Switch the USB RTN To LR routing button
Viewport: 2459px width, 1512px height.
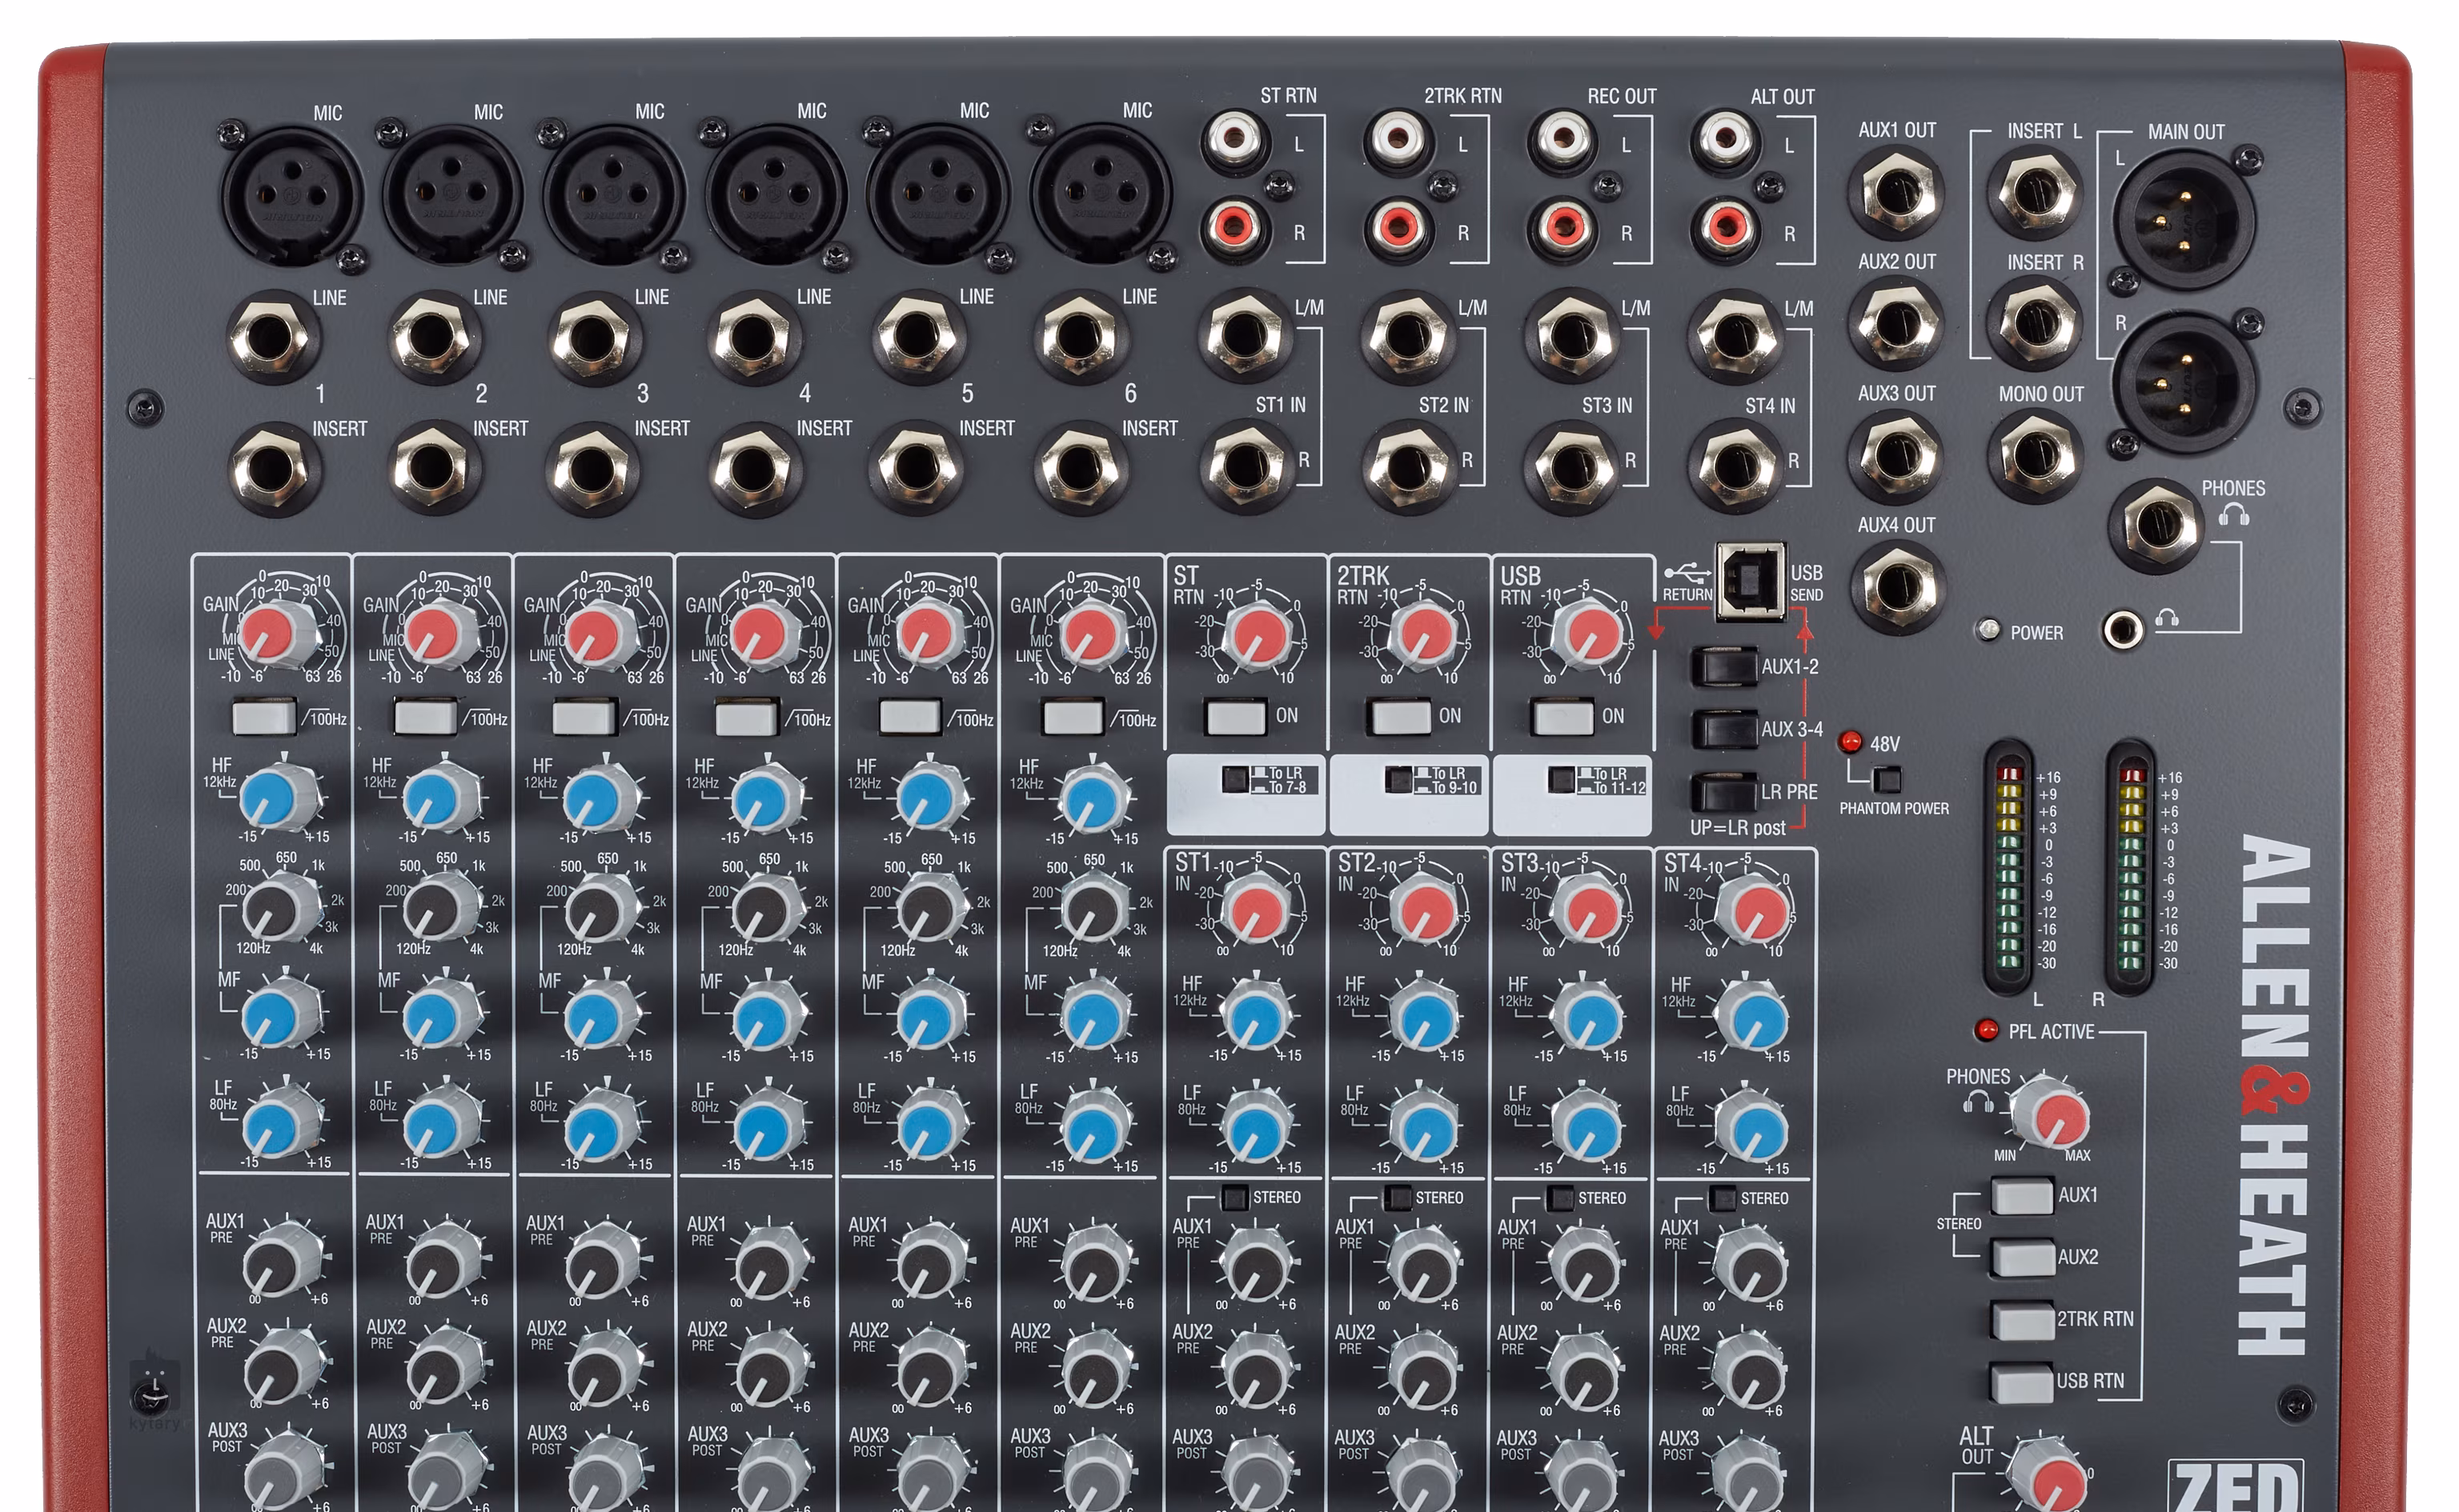click(x=1562, y=780)
